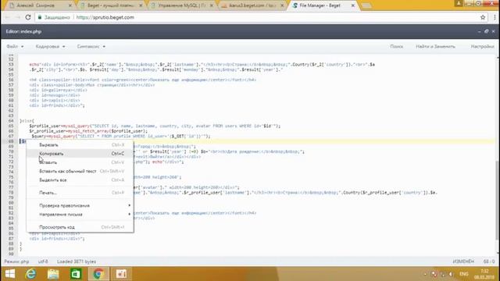Open the Windows Start menu
Viewport: 500px width, 281px height.
point(10,274)
